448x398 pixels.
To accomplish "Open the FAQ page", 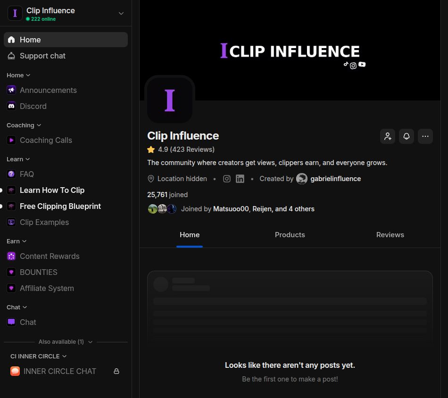I will [x=66, y=174].
